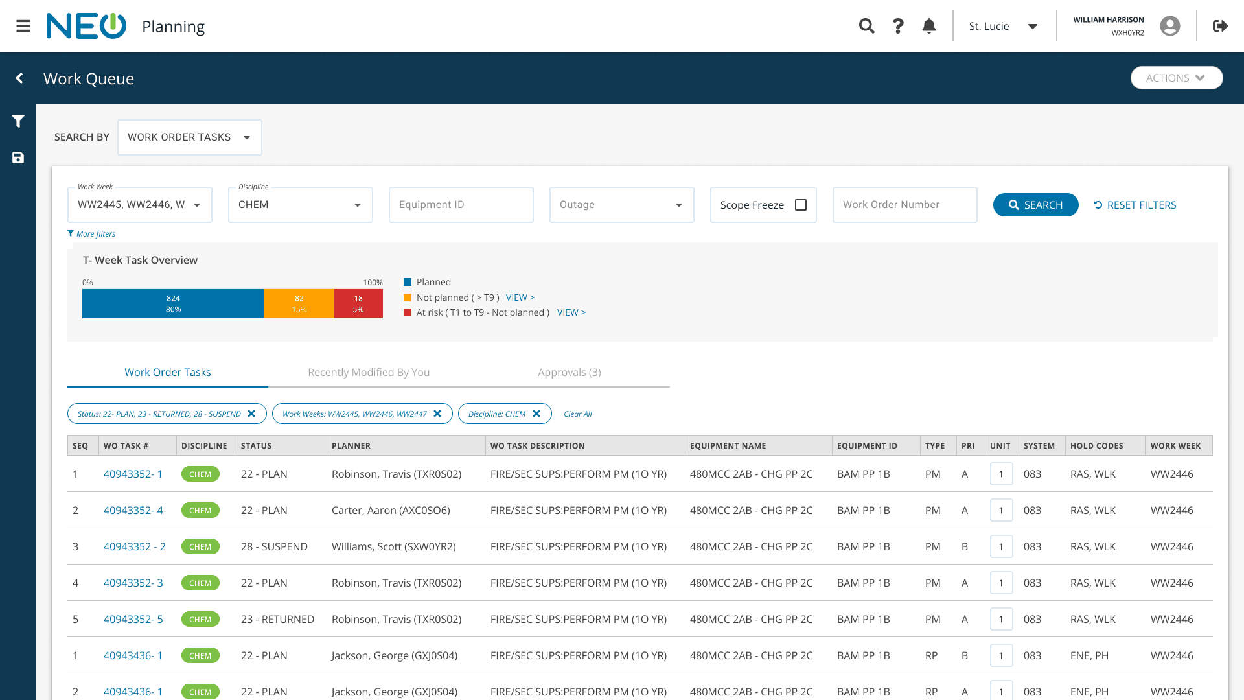1244x700 pixels.
Task: Expand the Outage dropdown
Action: click(x=678, y=205)
